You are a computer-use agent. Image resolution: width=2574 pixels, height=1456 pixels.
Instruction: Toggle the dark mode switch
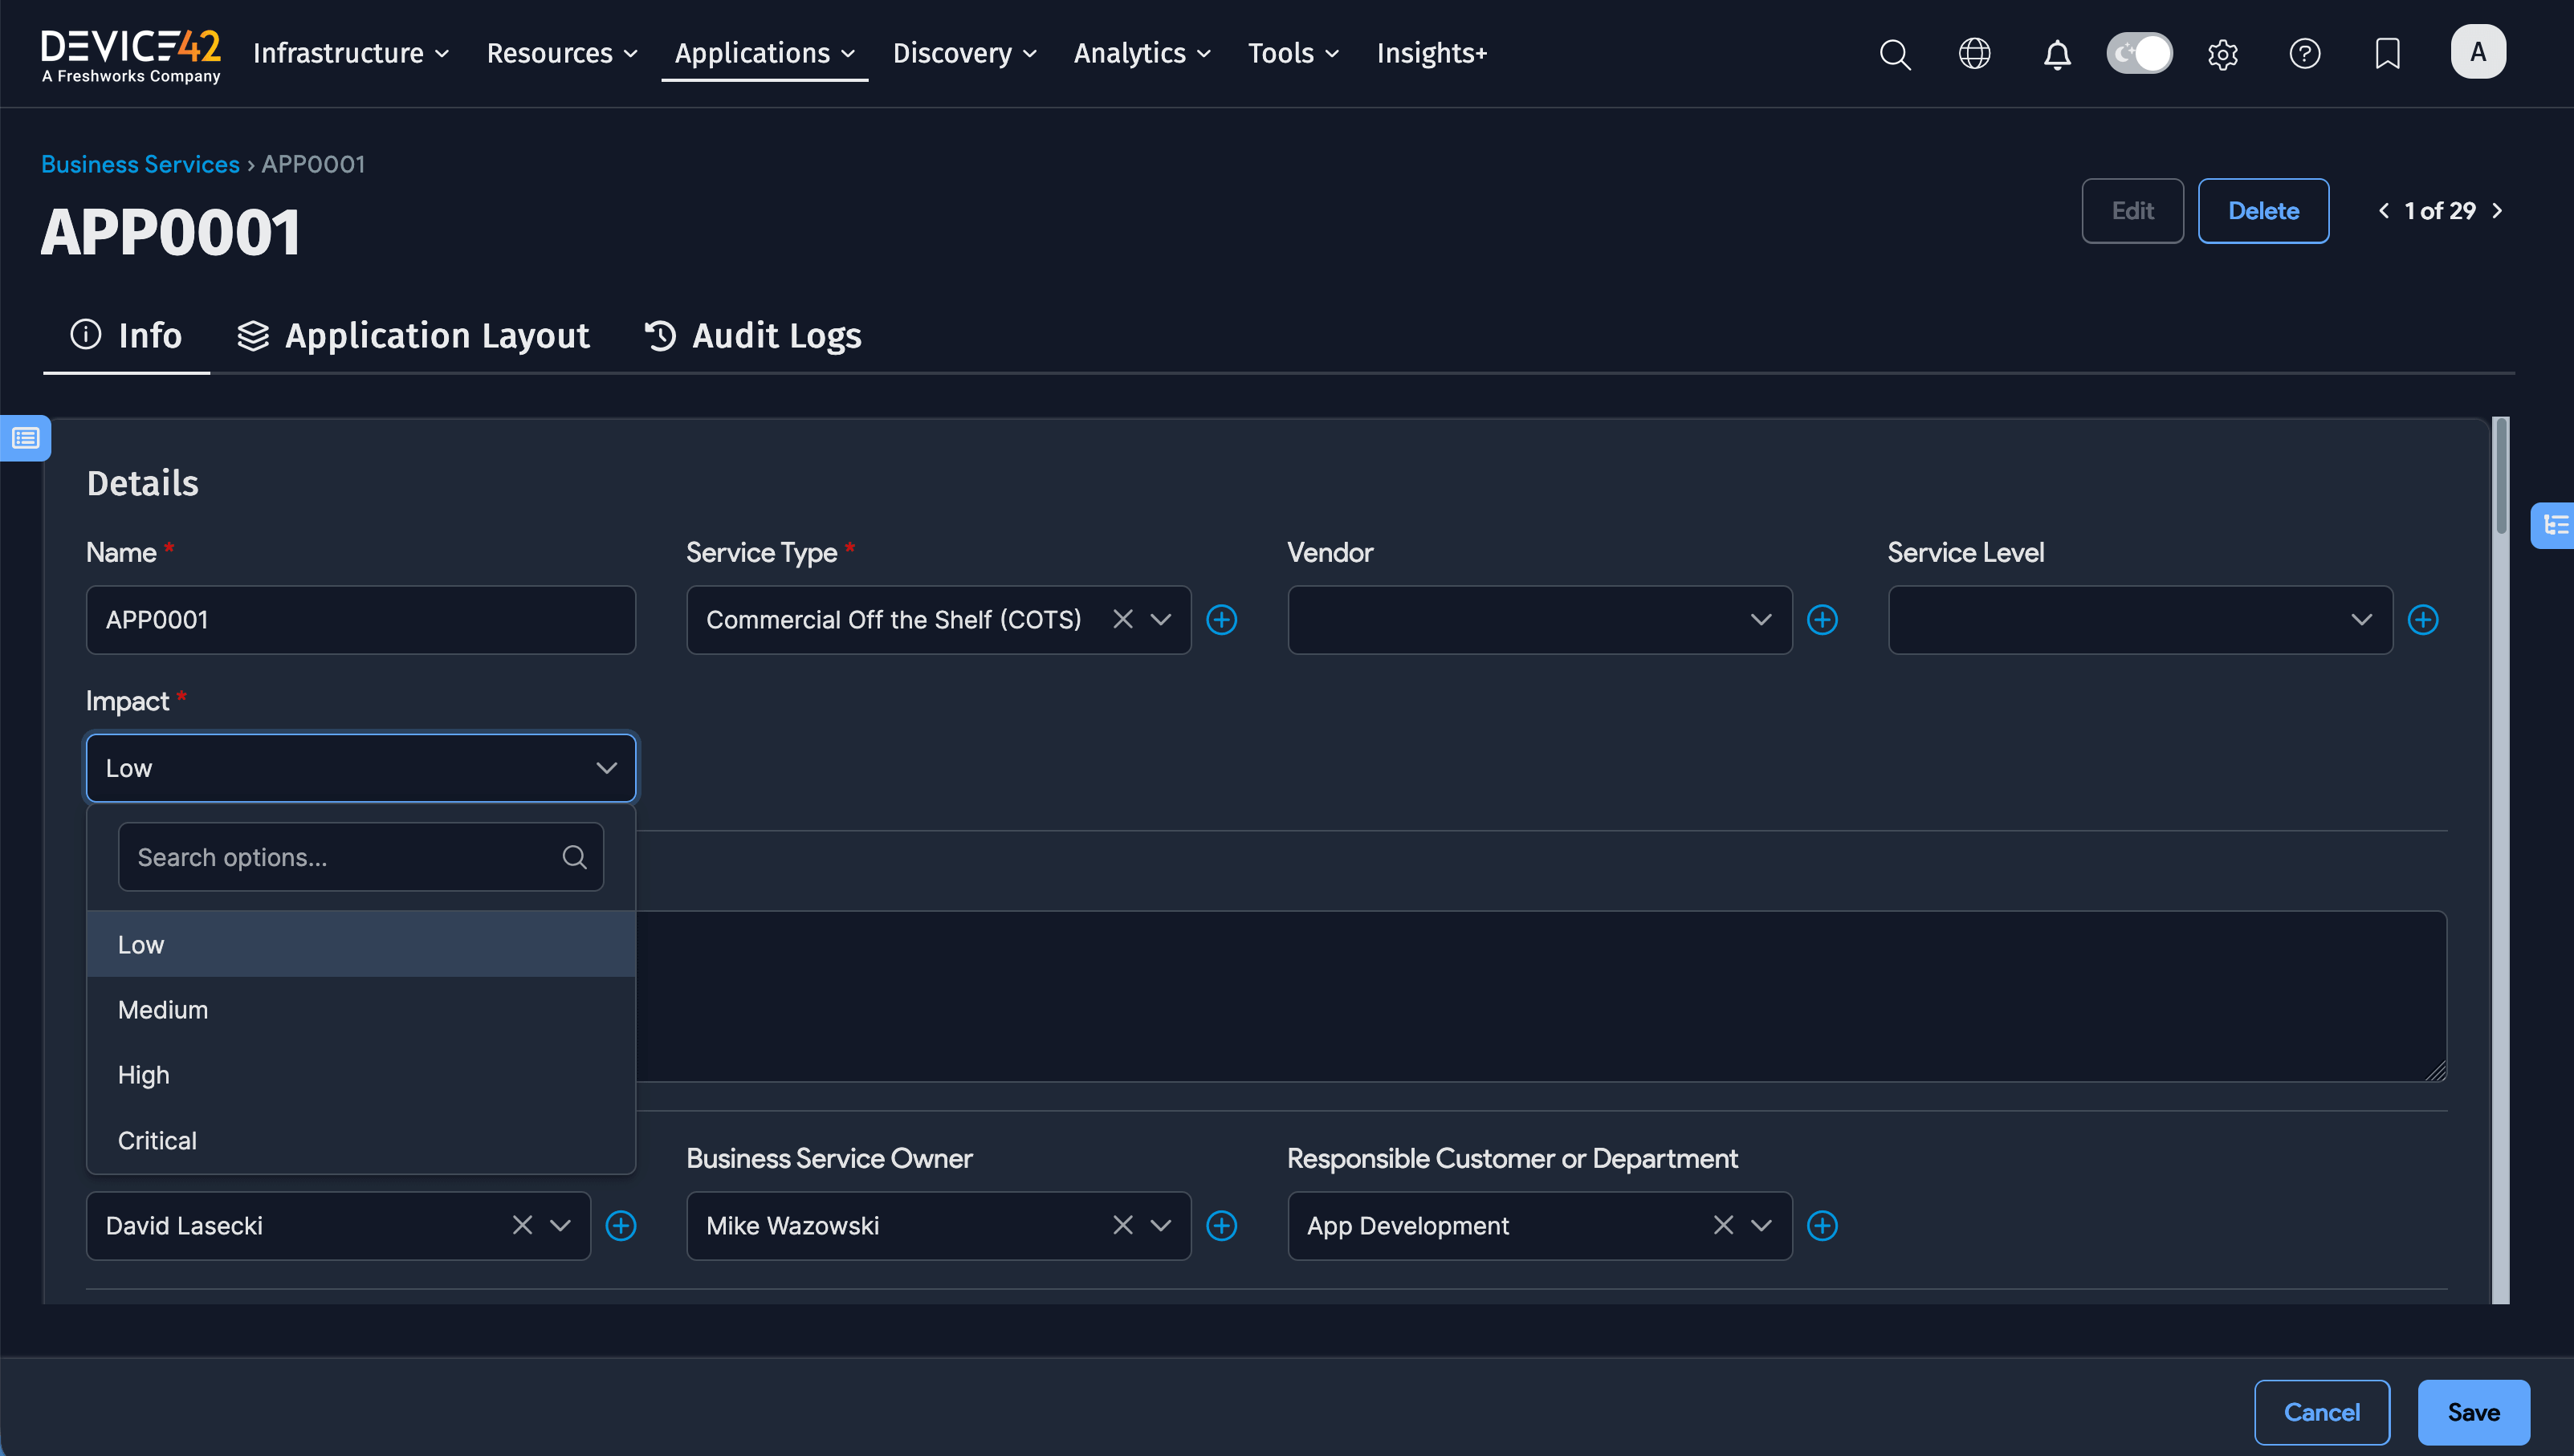coord(2139,53)
